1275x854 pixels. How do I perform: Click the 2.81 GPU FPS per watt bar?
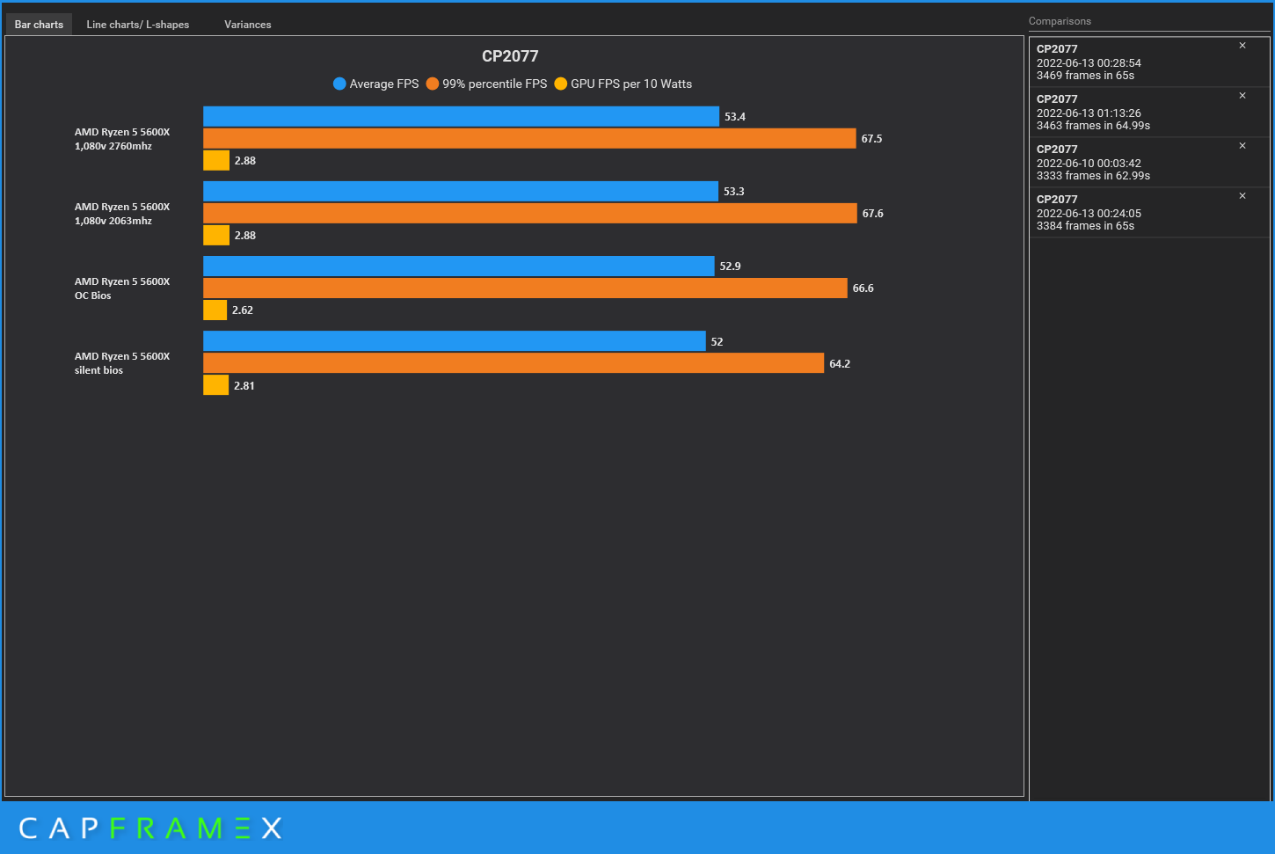click(216, 385)
